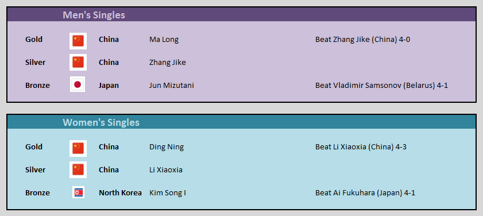
Task: Select the name Ma Long
Action: click(x=164, y=40)
